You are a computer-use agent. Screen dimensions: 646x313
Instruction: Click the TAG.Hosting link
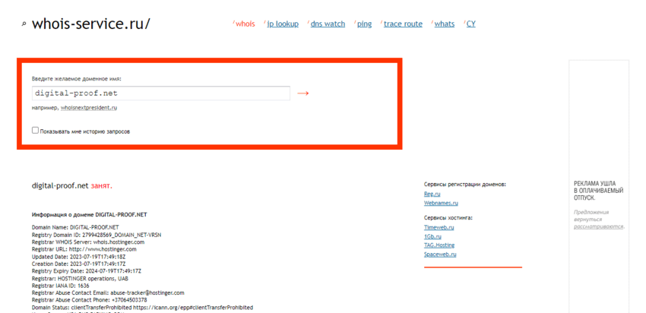[439, 245]
